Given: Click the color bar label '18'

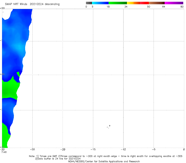Looking at the screenshot, I should pyautogui.click(x=108, y=7).
